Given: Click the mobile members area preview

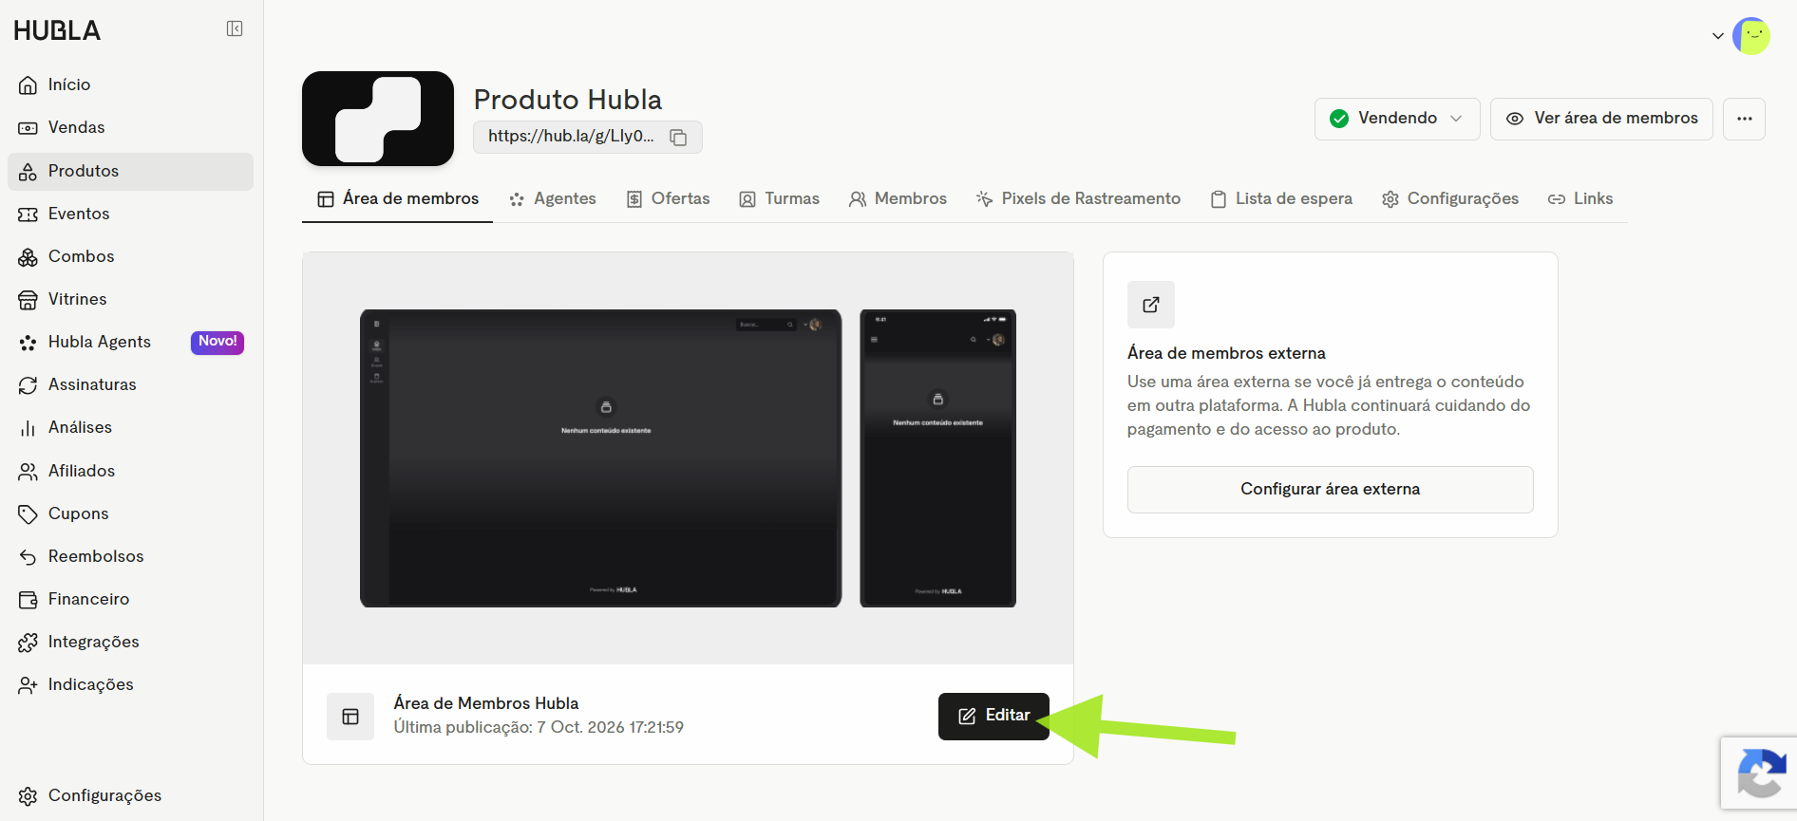Looking at the screenshot, I should [937, 458].
